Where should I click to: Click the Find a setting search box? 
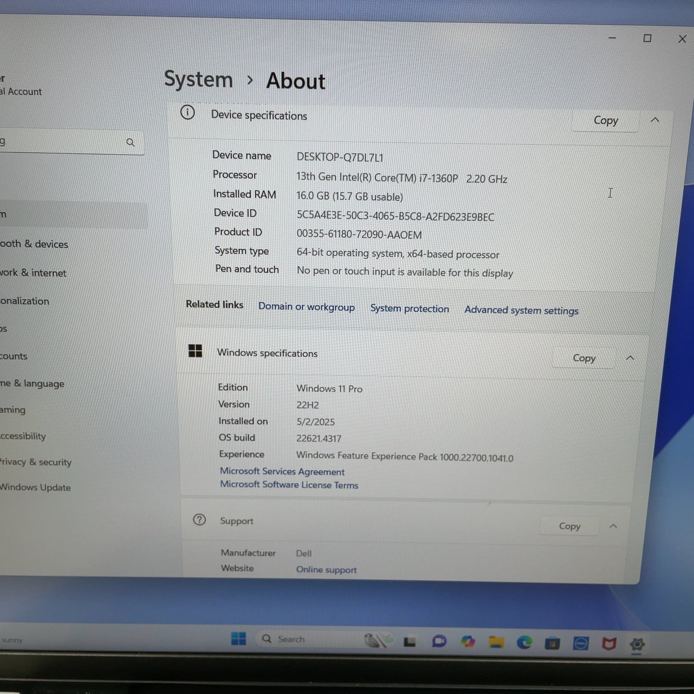(71, 142)
